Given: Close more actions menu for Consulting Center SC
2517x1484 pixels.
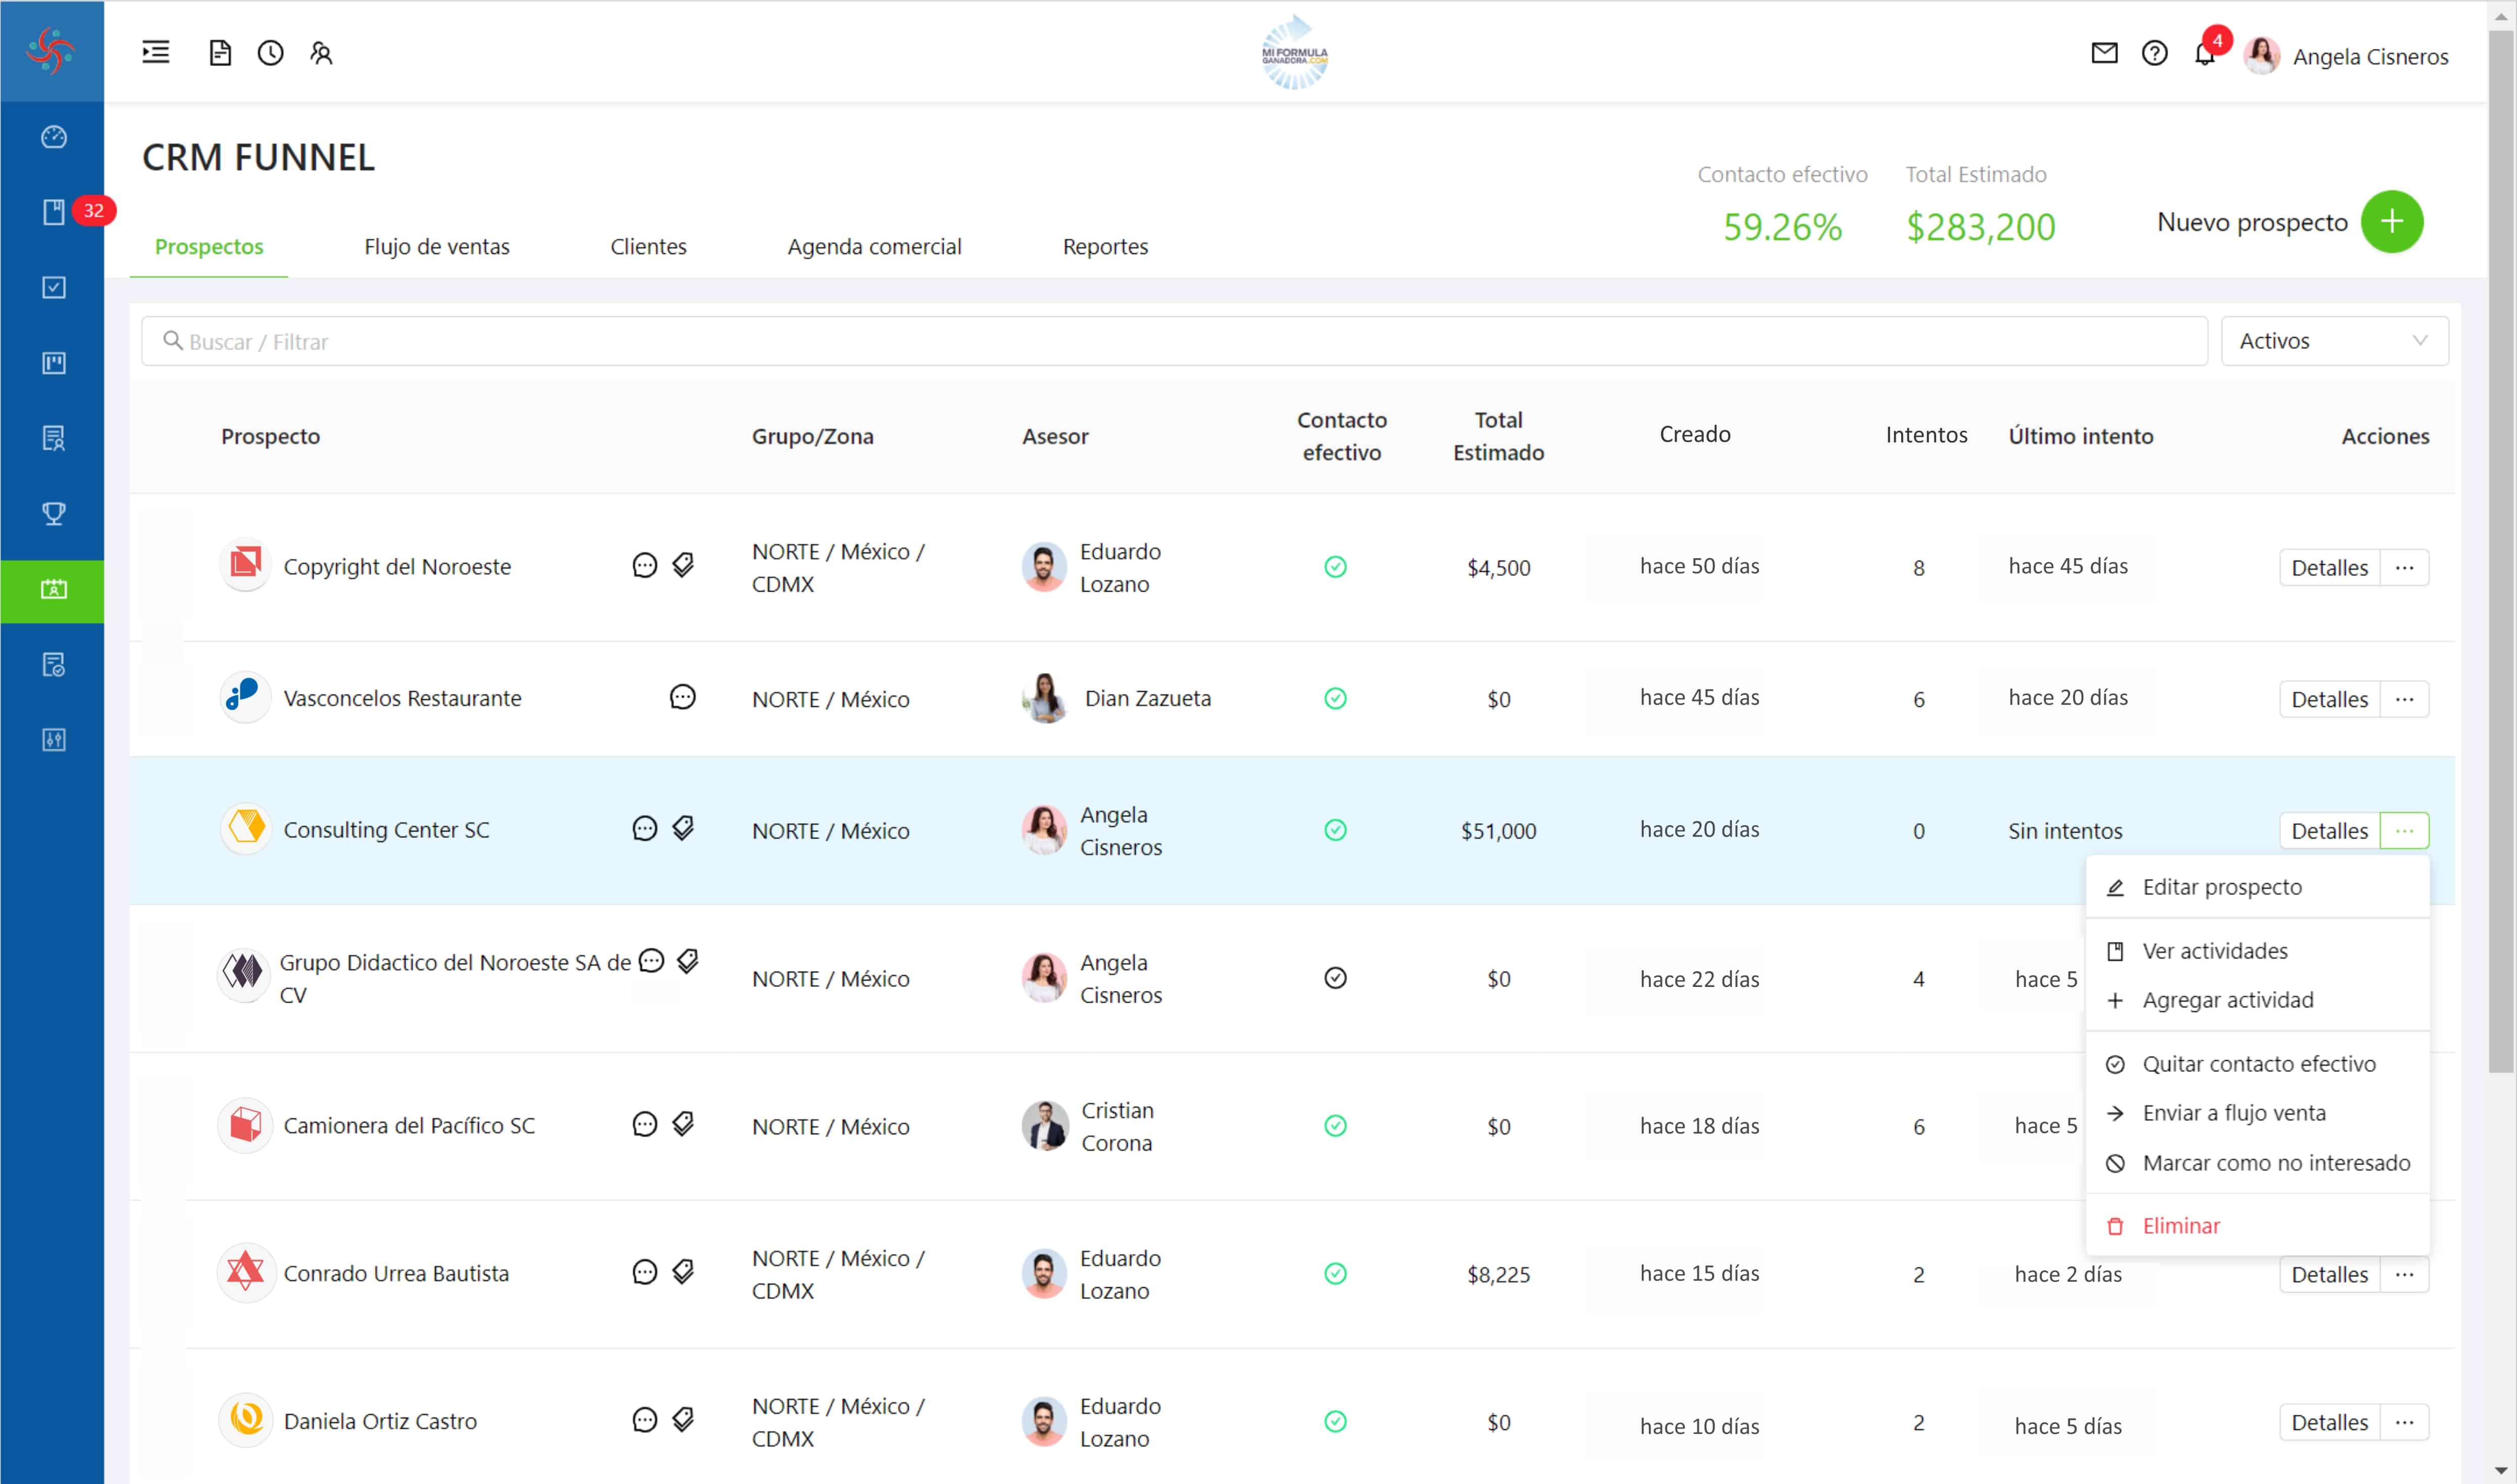Looking at the screenshot, I should (2404, 831).
